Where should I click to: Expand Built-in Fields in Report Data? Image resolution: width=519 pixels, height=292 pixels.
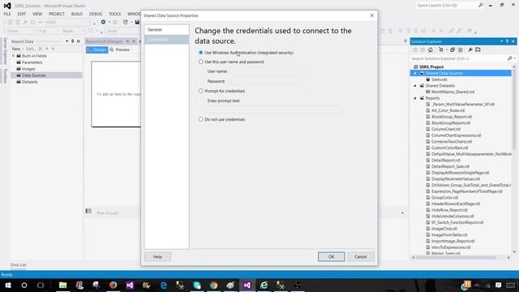[x=14, y=56]
